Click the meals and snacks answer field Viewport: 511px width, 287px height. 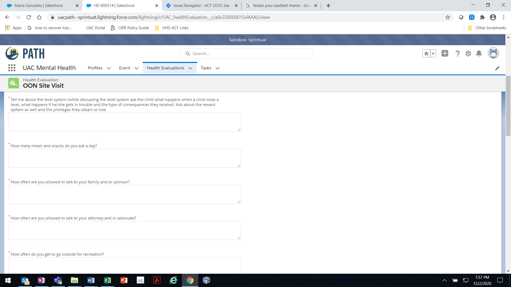[x=125, y=158]
